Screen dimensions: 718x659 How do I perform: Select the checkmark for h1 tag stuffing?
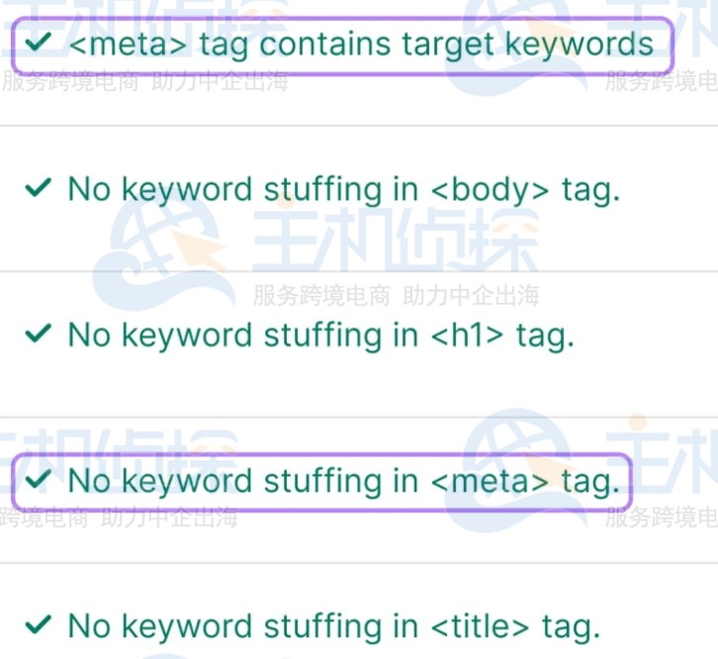click(38, 333)
